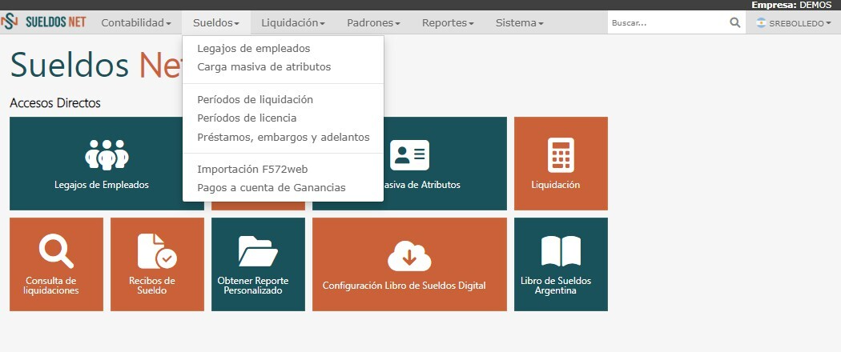Click the people icon on Legajos de Empleados
Viewport: 841px width, 352px height.
coord(107,155)
